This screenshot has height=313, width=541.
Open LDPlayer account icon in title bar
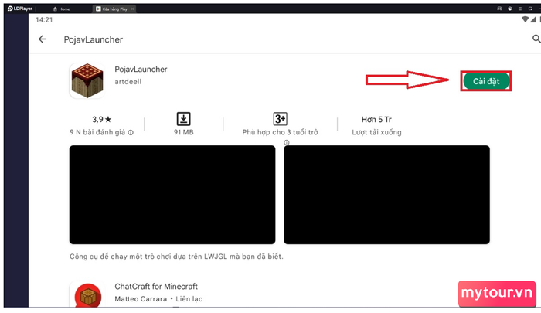click(x=509, y=9)
